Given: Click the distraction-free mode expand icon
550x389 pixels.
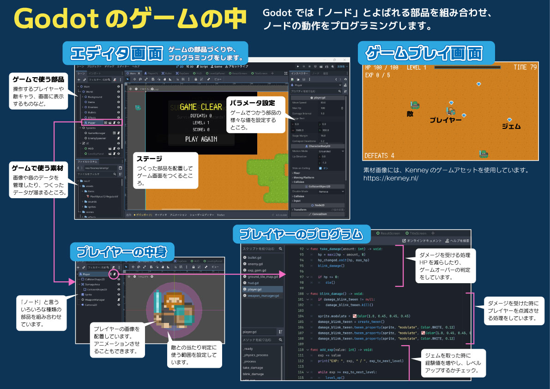Looking at the screenshot, I should point(286,73).
